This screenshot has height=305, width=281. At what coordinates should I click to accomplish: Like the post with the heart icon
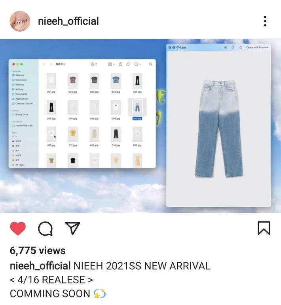[18, 229]
